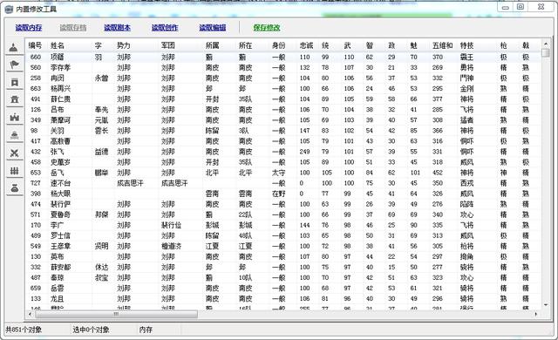The image size is (558, 340).
Task: Click 霸王 skill cell in 项籍 row
Action: [x=467, y=57]
